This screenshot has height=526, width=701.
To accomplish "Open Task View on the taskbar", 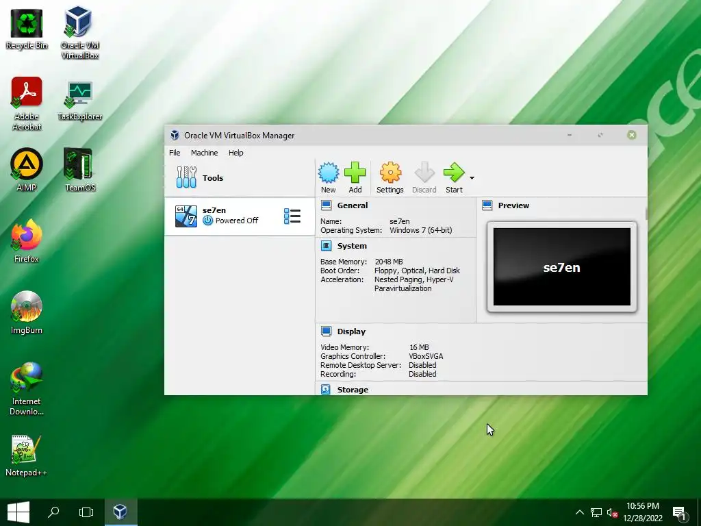I will [x=86, y=512].
